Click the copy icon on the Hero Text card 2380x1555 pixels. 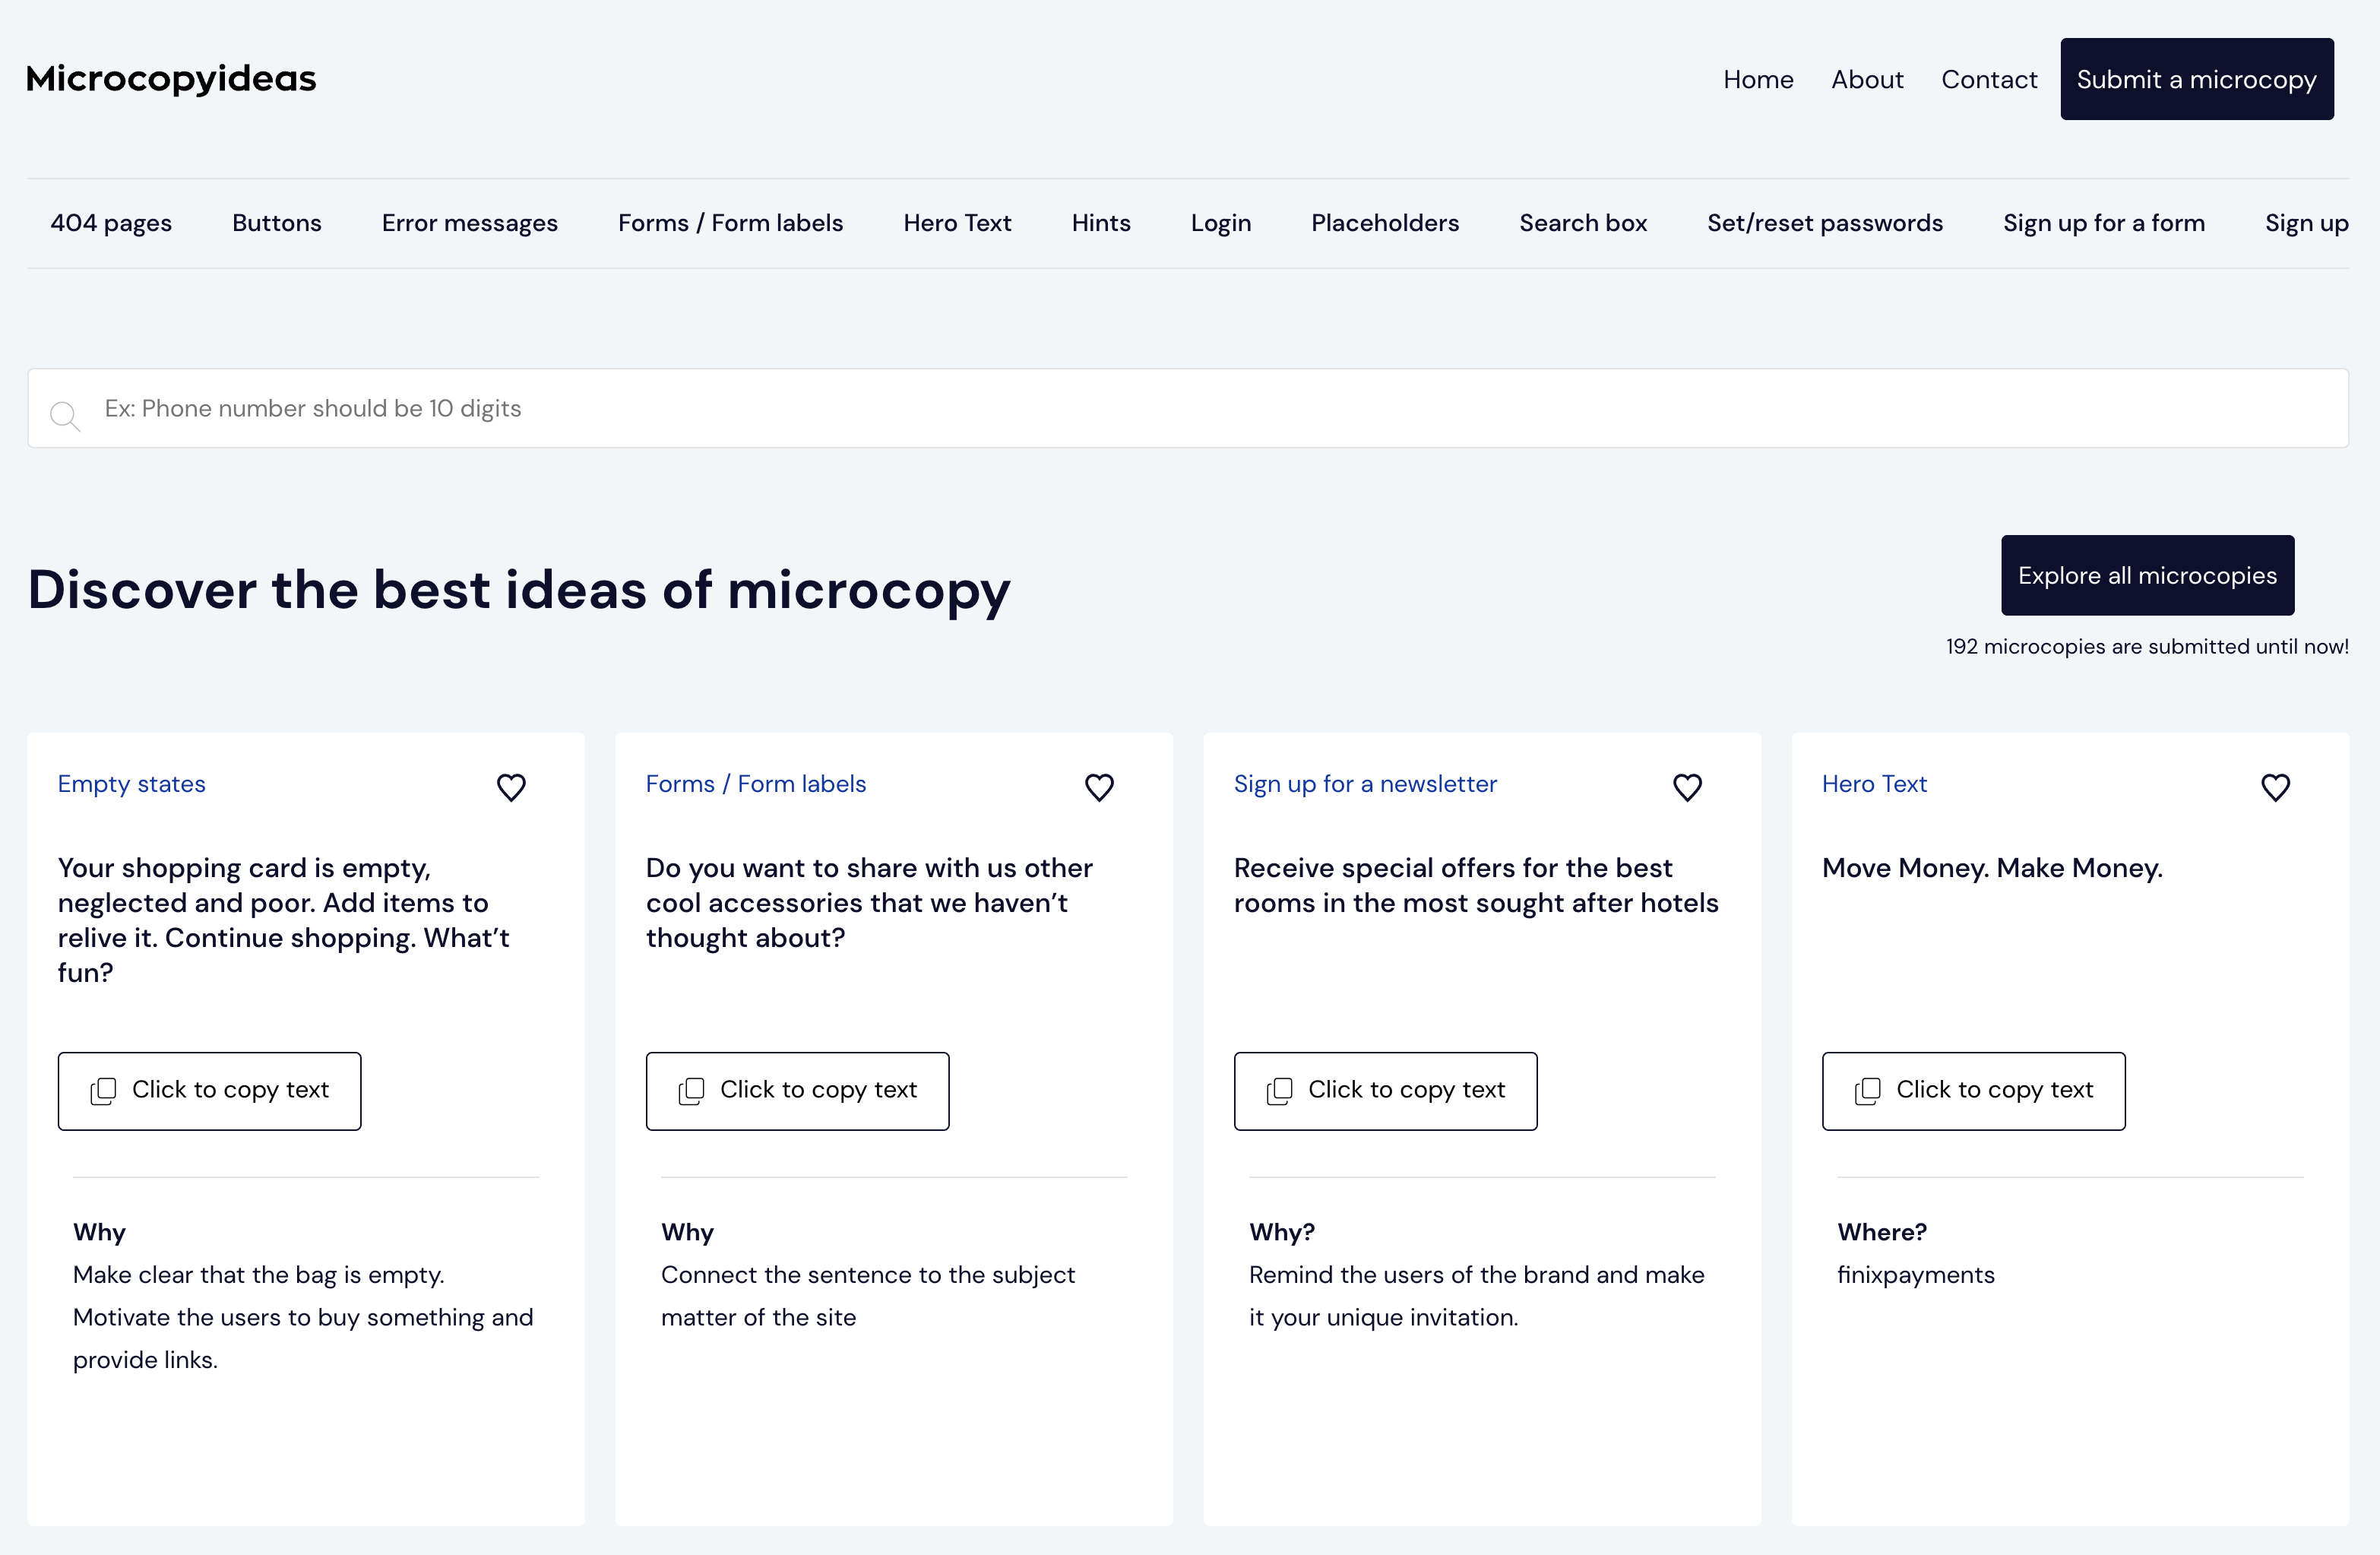click(1868, 1090)
